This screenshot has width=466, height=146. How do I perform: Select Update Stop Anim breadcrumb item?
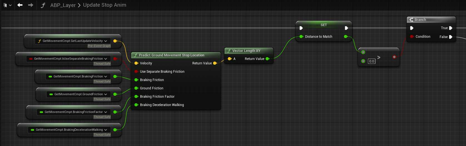[104, 5]
